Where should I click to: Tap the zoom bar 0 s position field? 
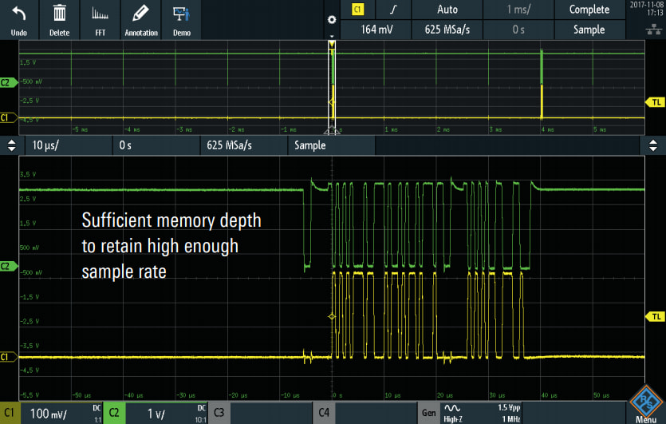(x=156, y=145)
